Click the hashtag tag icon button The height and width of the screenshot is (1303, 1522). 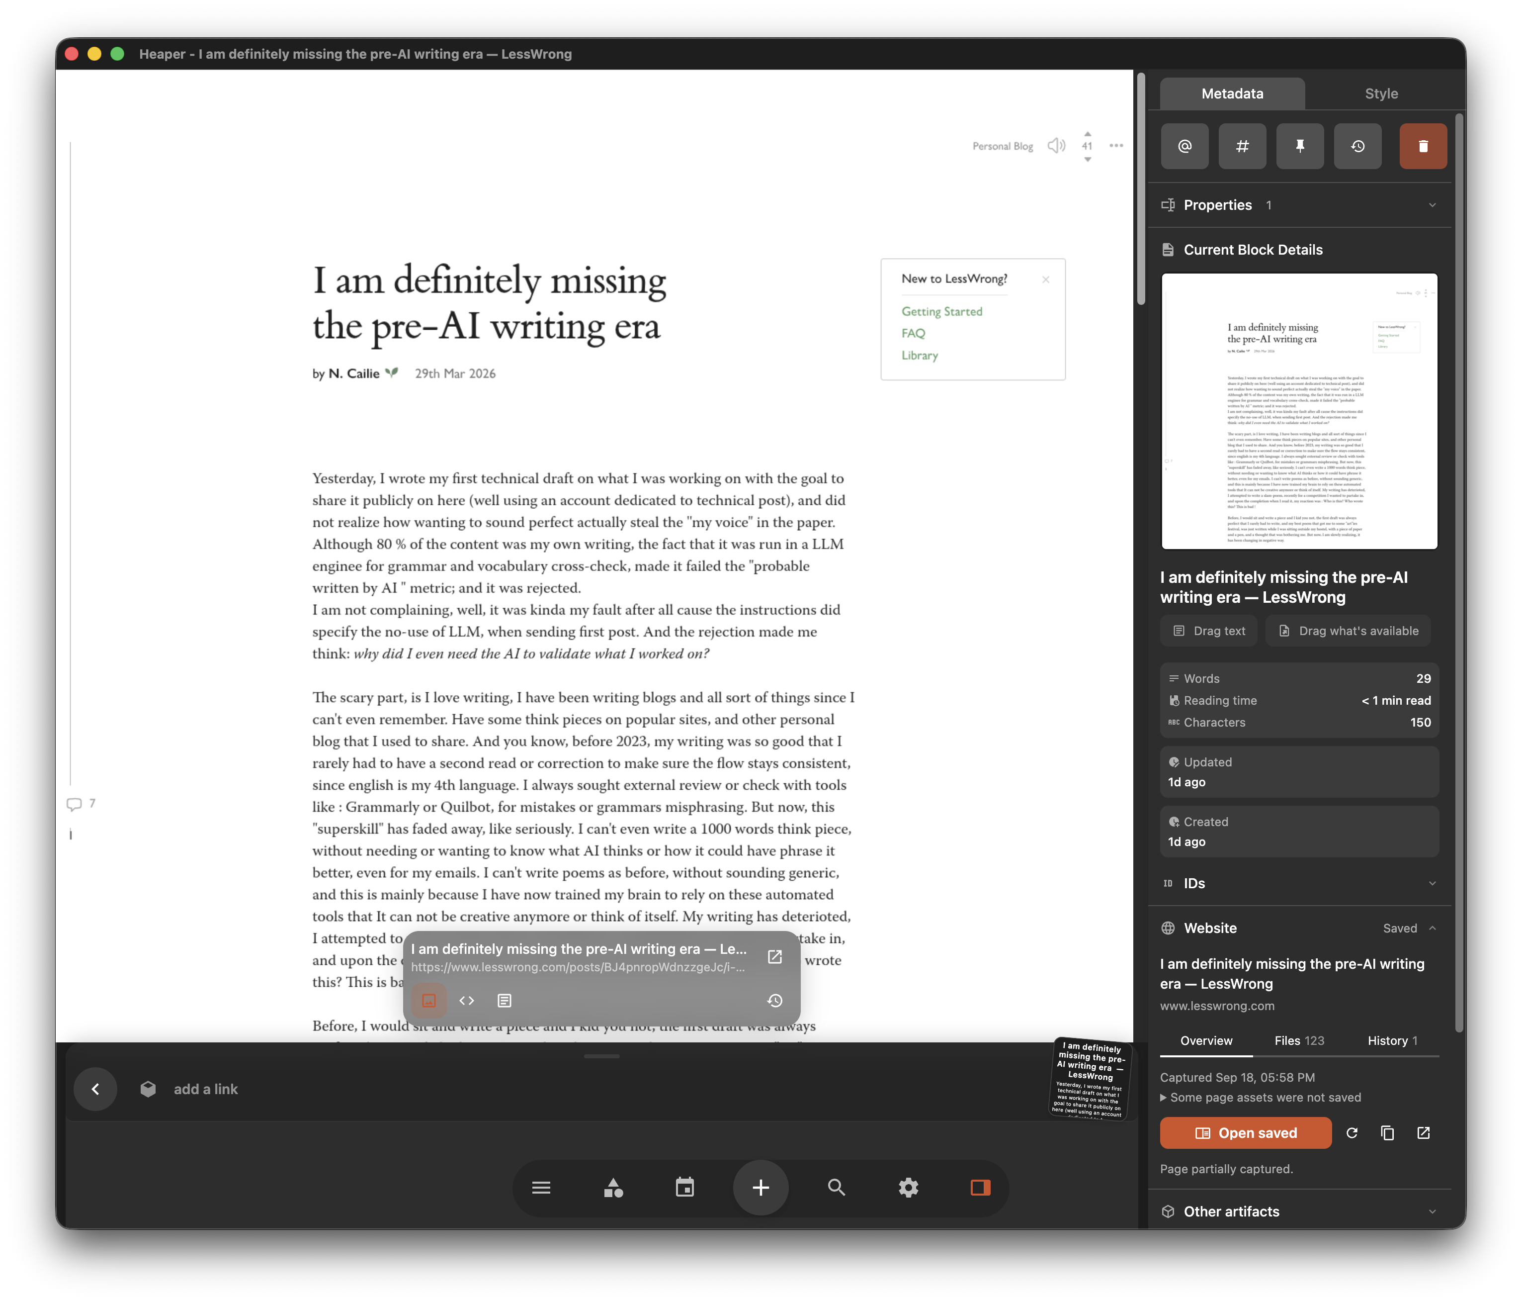click(x=1242, y=146)
